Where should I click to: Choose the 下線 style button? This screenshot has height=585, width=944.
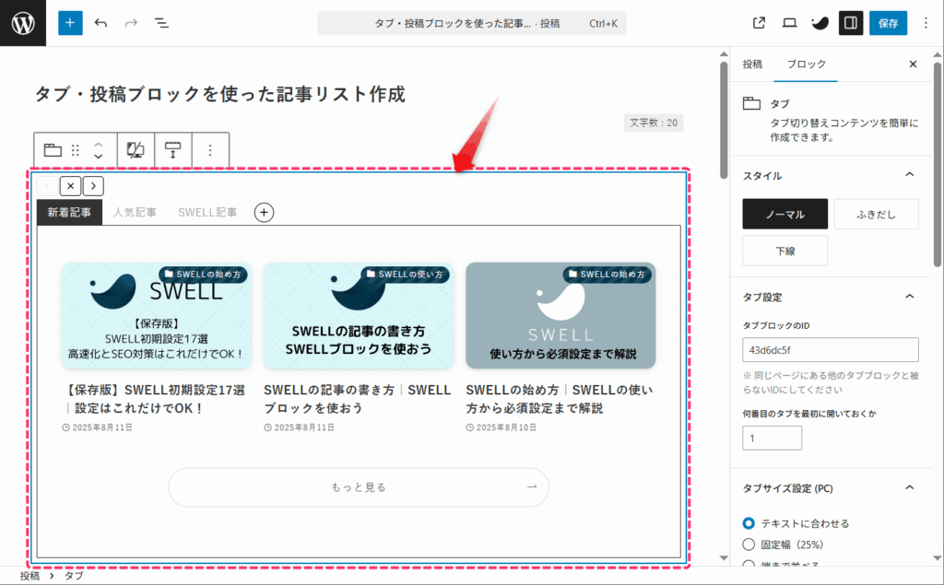coord(785,251)
